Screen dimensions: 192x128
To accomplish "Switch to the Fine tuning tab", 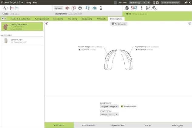I will point(72,19).
